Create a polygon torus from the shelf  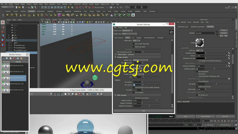29,15
